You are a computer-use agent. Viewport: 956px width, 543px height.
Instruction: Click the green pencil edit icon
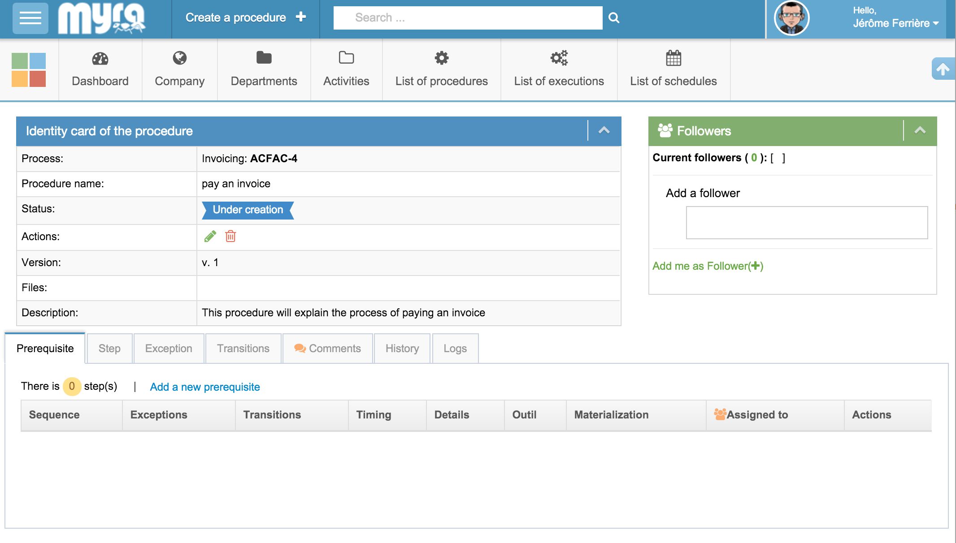tap(210, 237)
